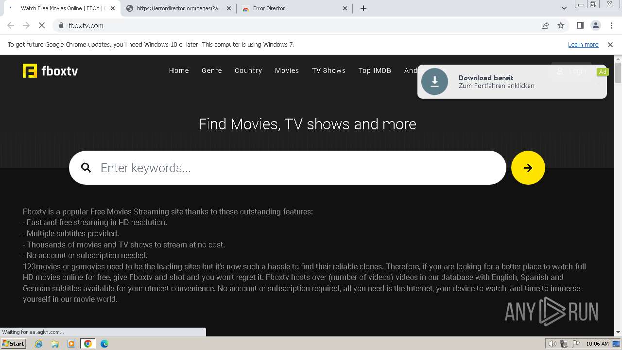This screenshot has width=622, height=350.
Task: Close the Error Director tab
Action: (345, 8)
